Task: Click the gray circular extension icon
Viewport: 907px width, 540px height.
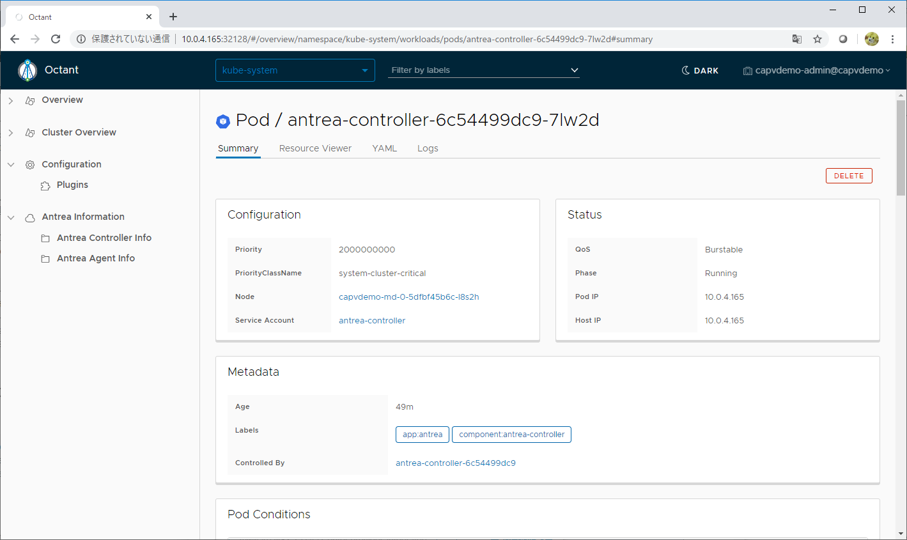Action: point(843,39)
